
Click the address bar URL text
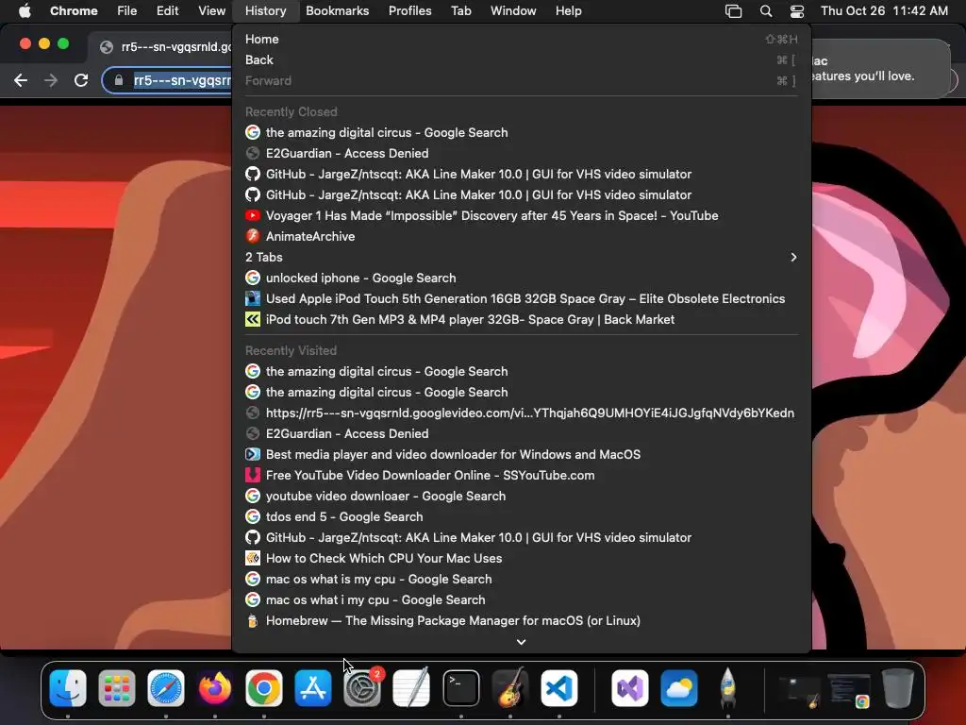tap(182, 80)
